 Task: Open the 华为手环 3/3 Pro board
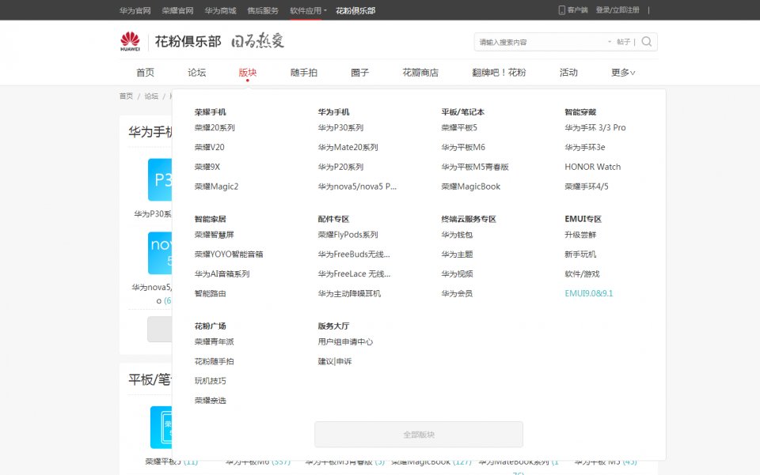pyautogui.click(x=595, y=128)
